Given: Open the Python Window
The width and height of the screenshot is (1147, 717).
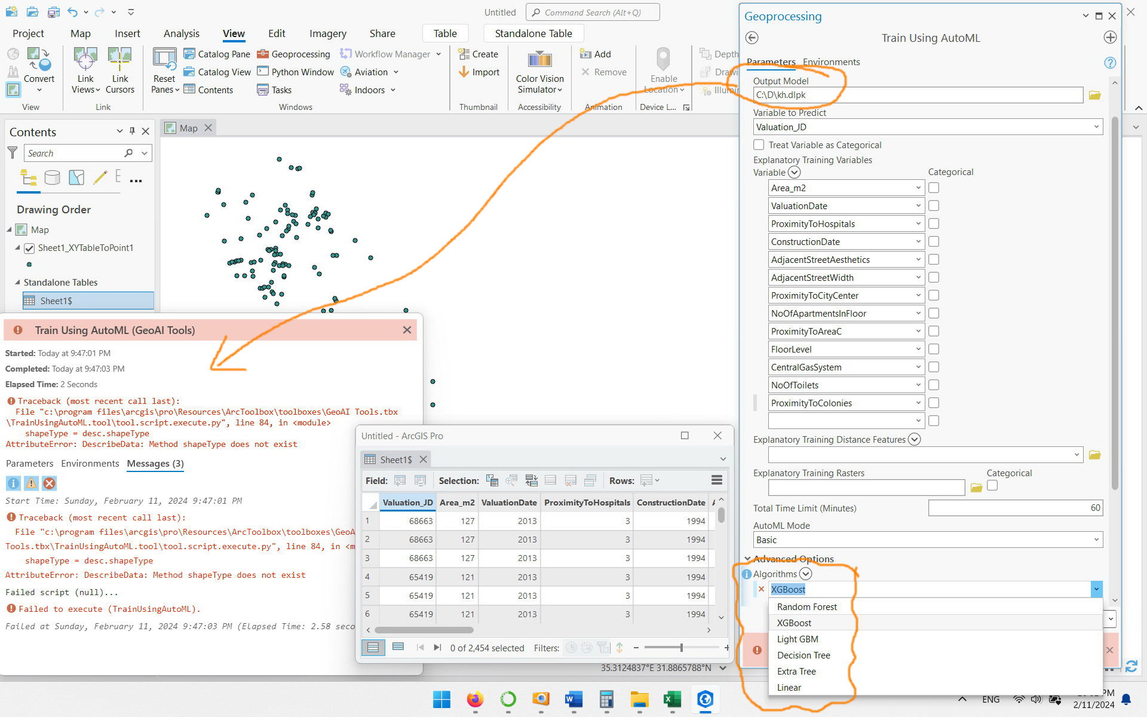Looking at the screenshot, I should click(295, 72).
